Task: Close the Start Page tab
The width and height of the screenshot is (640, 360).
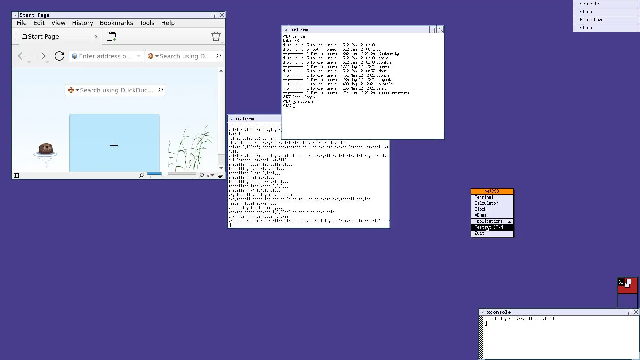Action: click(x=96, y=37)
